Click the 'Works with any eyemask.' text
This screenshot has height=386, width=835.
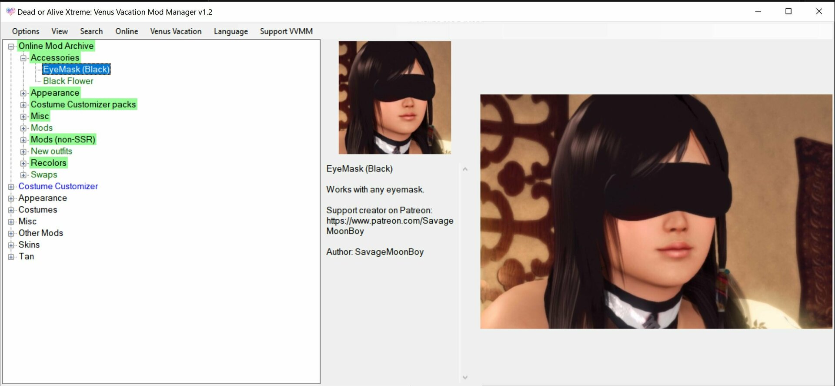pyautogui.click(x=375, y=190)
